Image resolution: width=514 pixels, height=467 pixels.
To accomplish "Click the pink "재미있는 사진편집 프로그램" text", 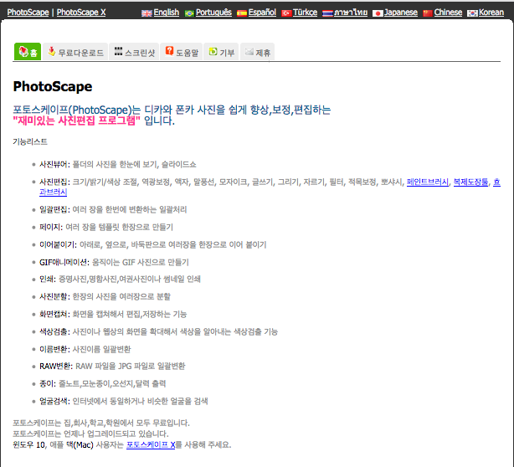I will click(76, 121).
